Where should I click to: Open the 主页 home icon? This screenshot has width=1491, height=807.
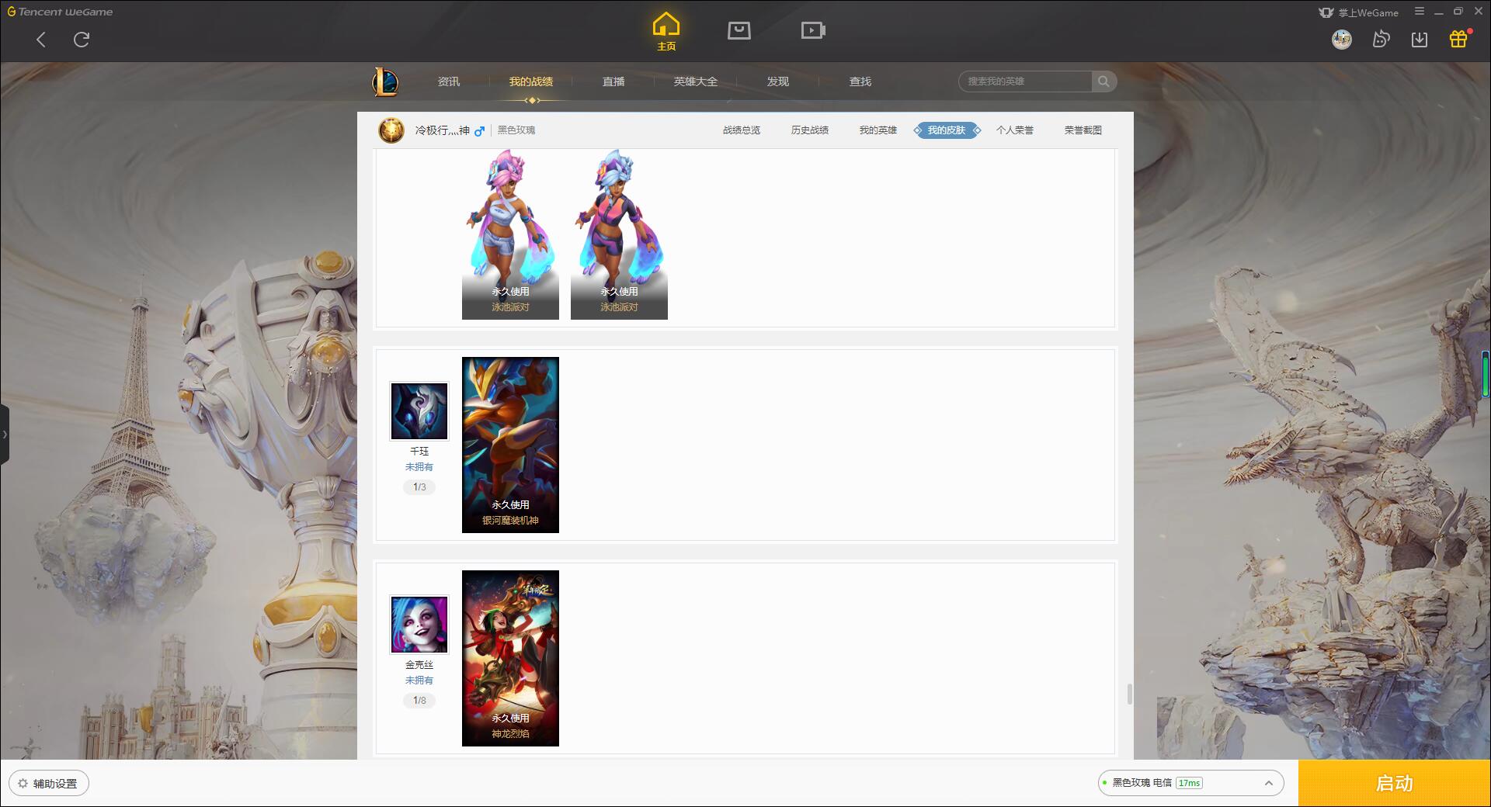point(666,32)
